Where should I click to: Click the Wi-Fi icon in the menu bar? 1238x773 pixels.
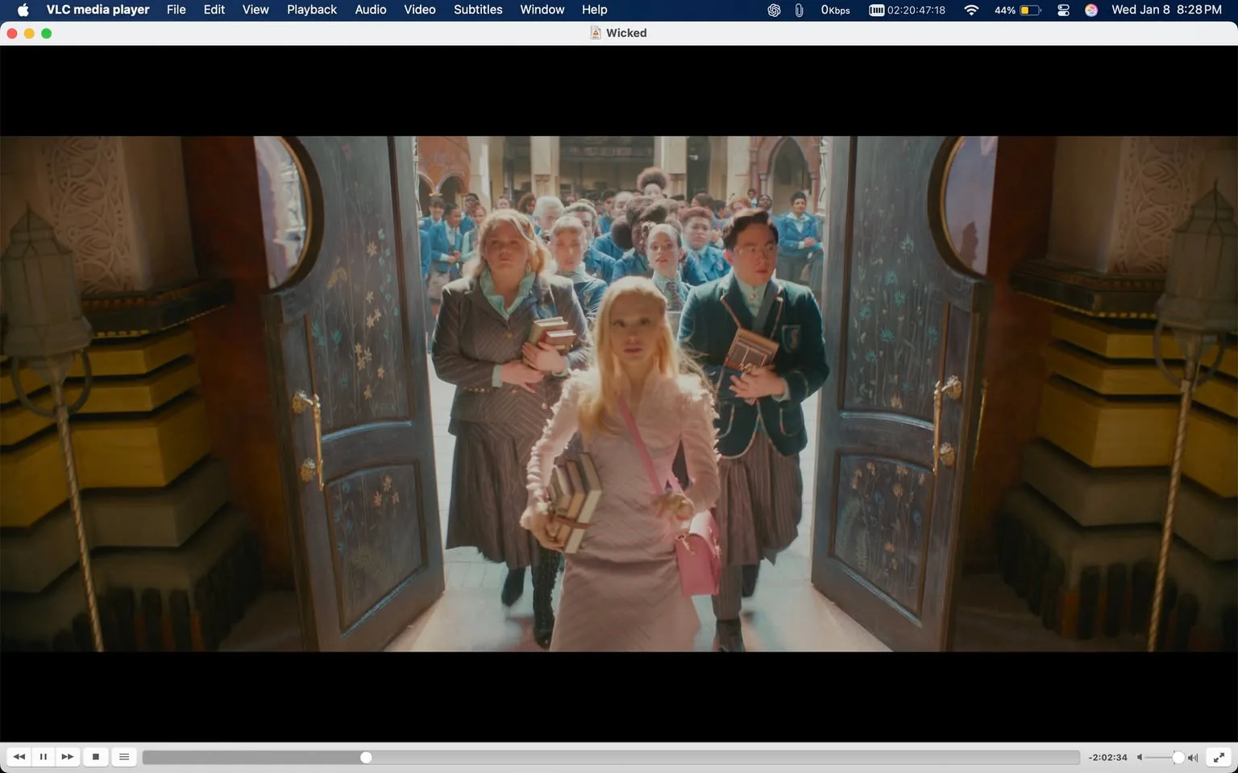click(970, 10)
